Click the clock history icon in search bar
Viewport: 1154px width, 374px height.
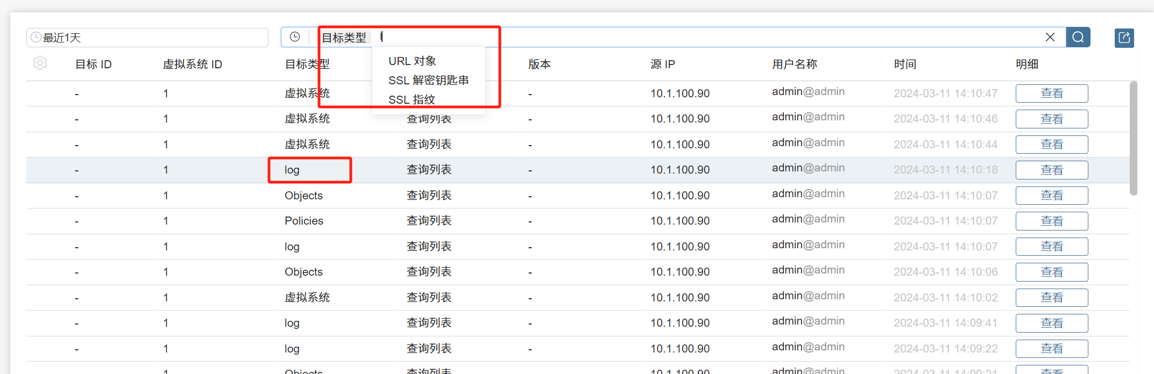295,37
